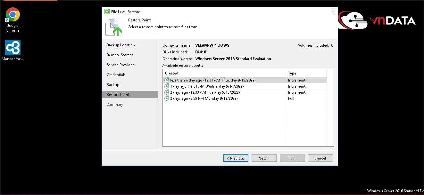
Task: Click 'Disk 0' disks included value
Action: tap(201, 52)
